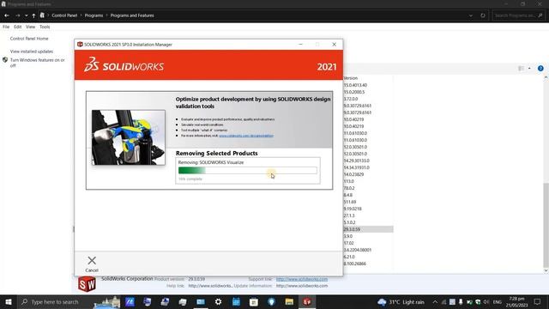Screen dimensions: 549x309
Task: Go up one level arrow
Action: (x=33, y=15)
